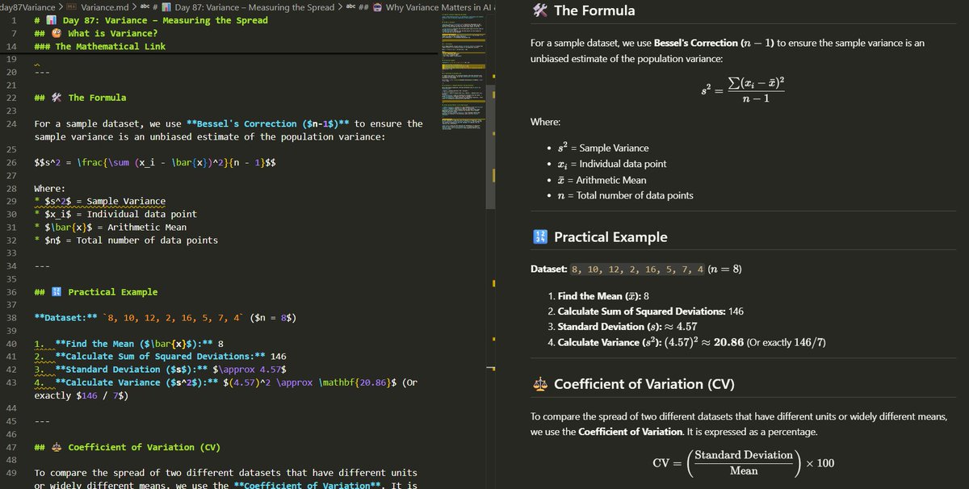Image resolution: width=969 pixels, height=489 pixels.
Task: Click '$x_i$ = Individual data point' editor line
Action: click(115, 214)
